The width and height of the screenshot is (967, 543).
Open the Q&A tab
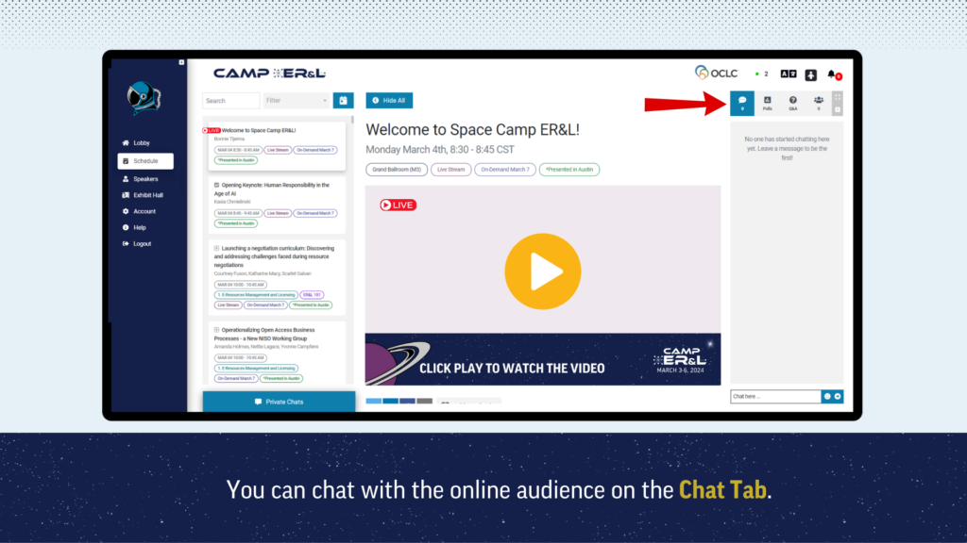point(792,102)
